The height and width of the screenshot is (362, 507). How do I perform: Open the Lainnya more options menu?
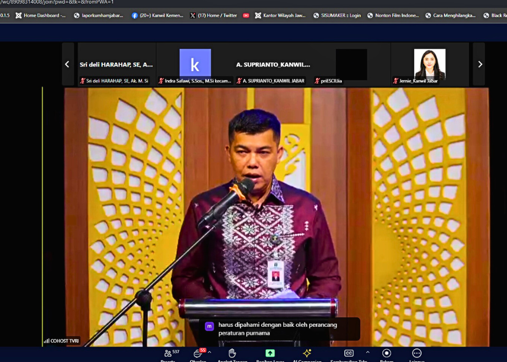point(417,354)
